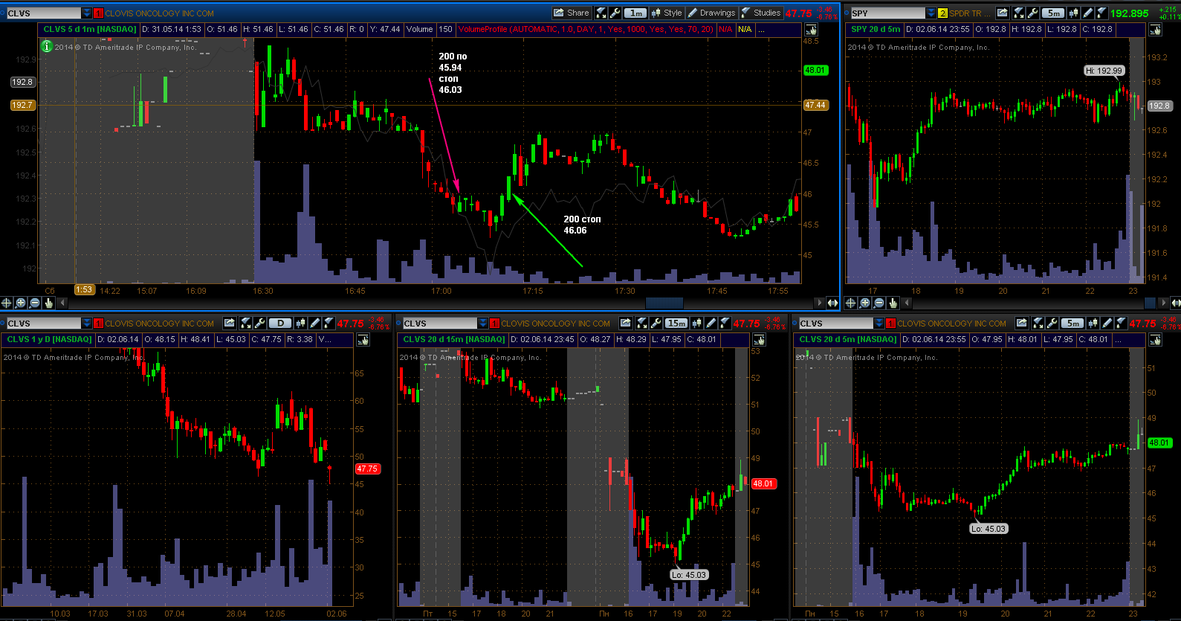Click scrollbar thumb under SPY chart
The image size is (1181, 621).
[x=1150, y=303]
